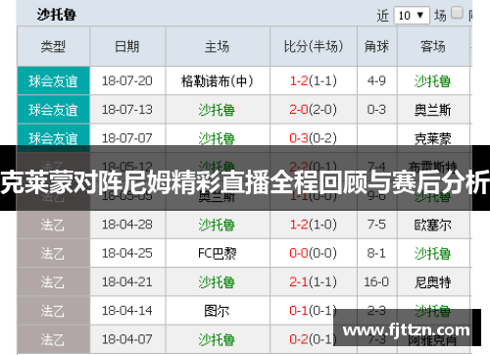Open home team 图尔
Viewport: 490px width, 355px height.
pos(217,311)
